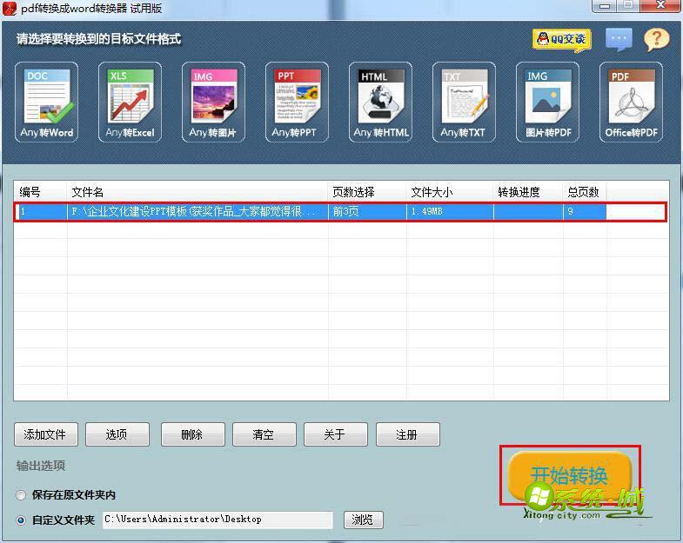
Task: Select the 自定义文件夹 radio option
Action: tap(21, 520)
